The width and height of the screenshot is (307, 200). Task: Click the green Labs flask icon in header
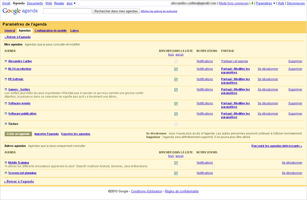[x=252, y=3]
